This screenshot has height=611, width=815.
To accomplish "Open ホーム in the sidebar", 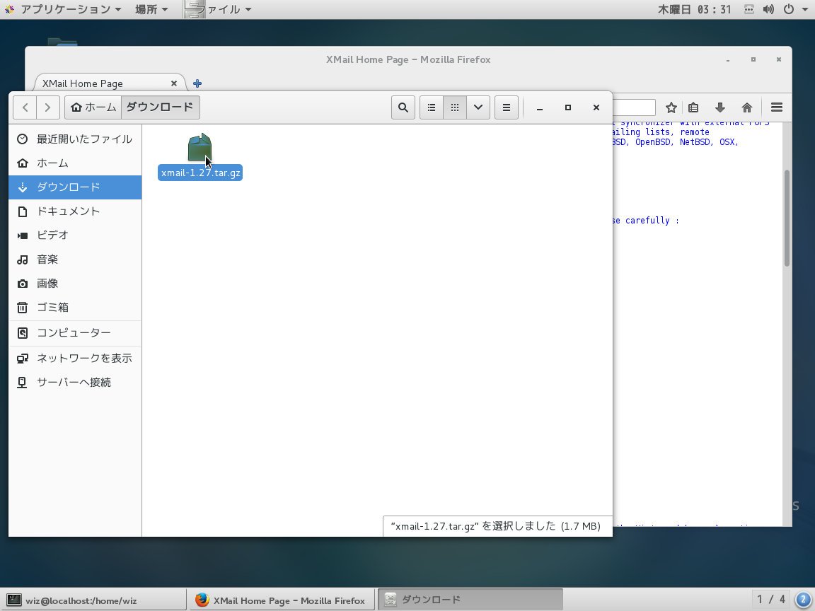I will (75, 163).
